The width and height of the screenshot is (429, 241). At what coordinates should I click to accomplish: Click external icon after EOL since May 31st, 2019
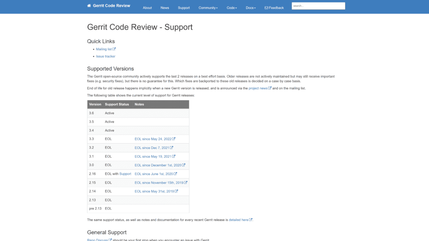(x=176, y=191)
